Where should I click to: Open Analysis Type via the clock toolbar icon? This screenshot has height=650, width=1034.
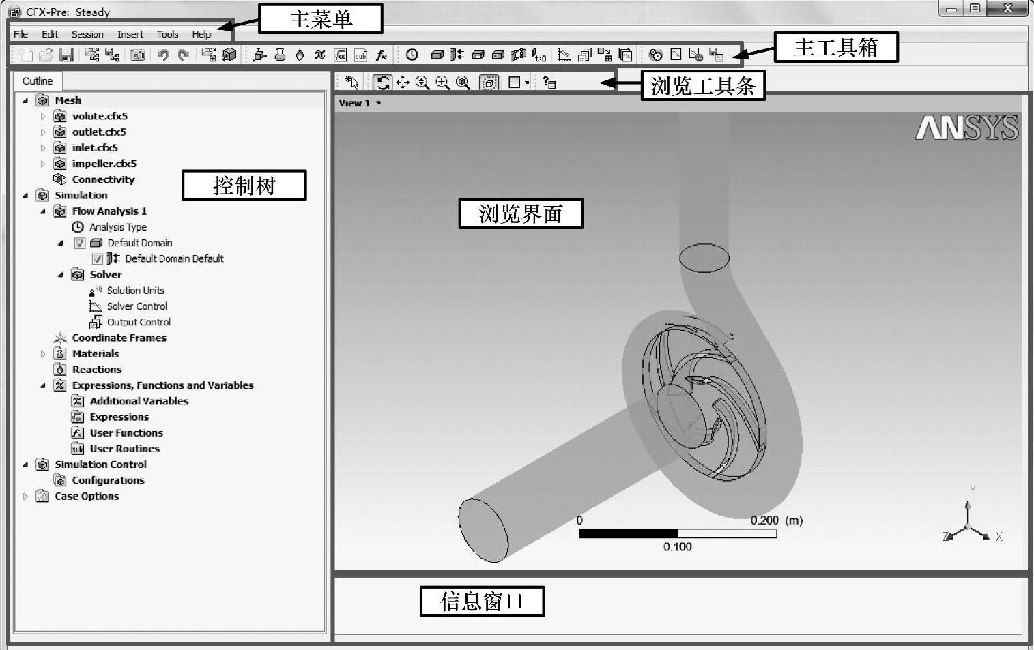click(x=412, y=55)
